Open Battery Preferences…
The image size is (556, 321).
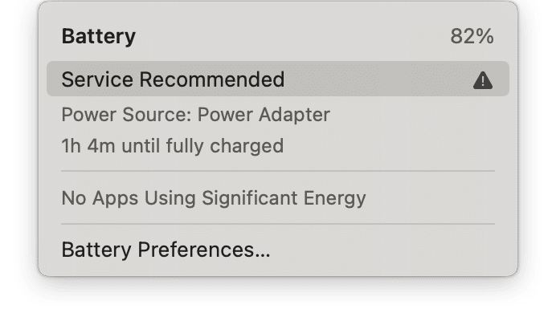(x=166, y=250)
